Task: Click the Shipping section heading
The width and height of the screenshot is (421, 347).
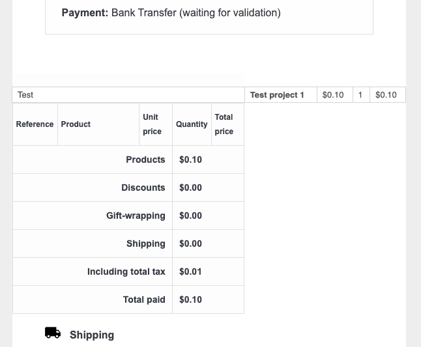Action: point(92,335)
